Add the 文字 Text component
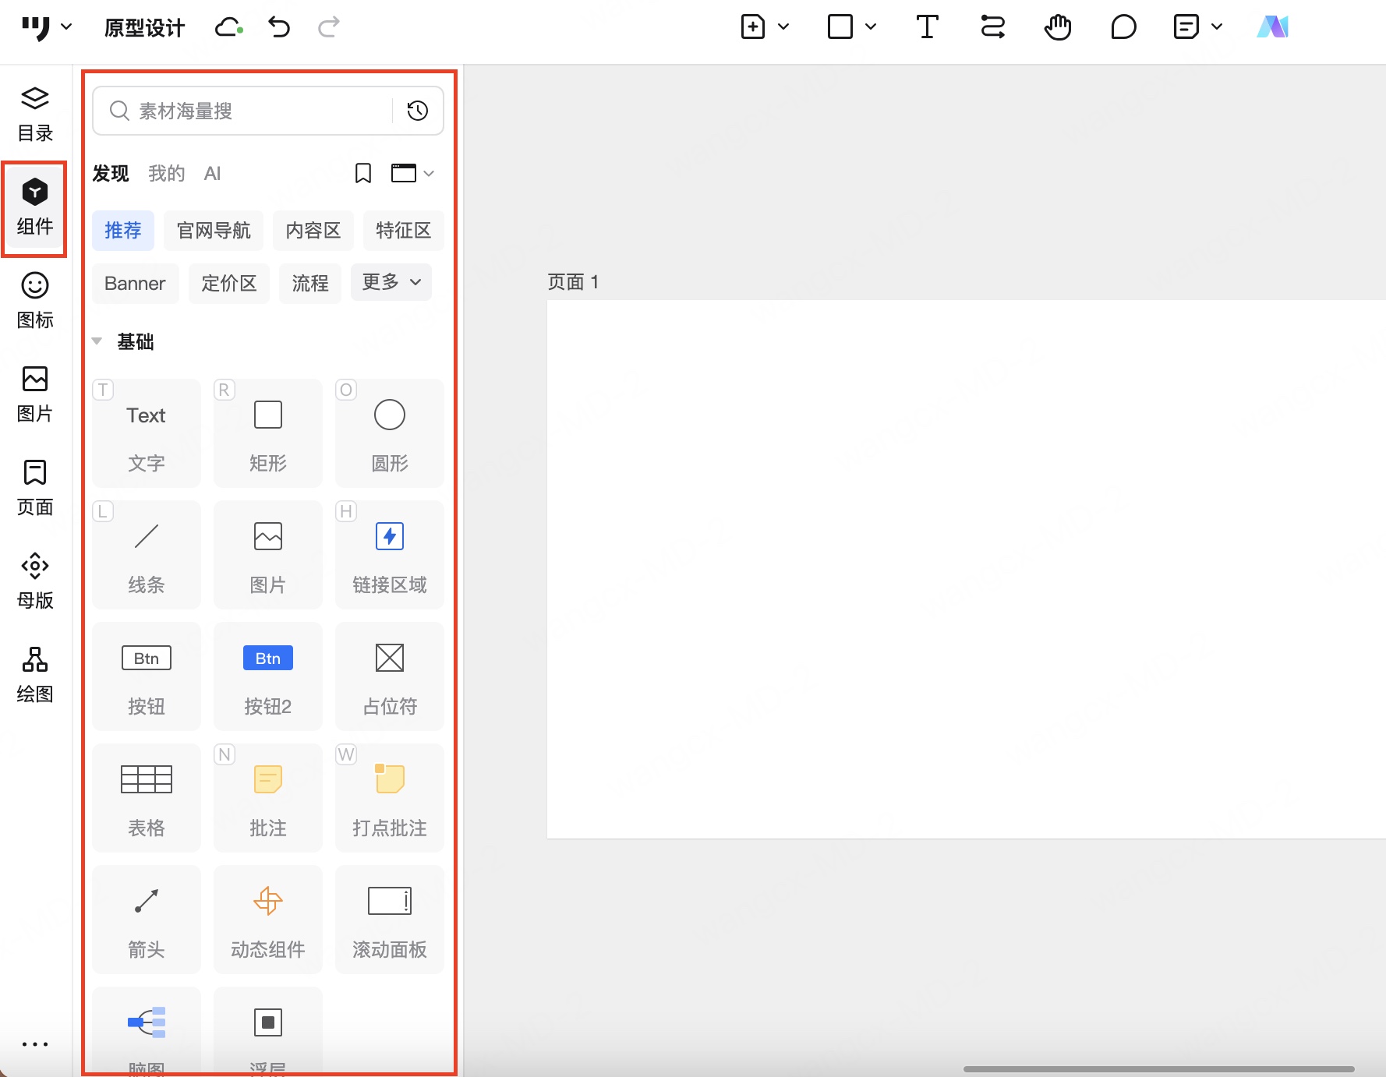The image size is (1386, 1077). point(147,433)
